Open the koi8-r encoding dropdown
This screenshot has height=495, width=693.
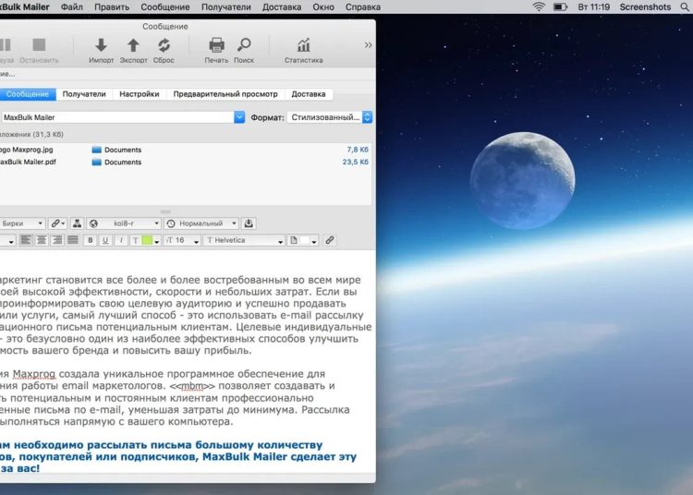coord(124,223)
